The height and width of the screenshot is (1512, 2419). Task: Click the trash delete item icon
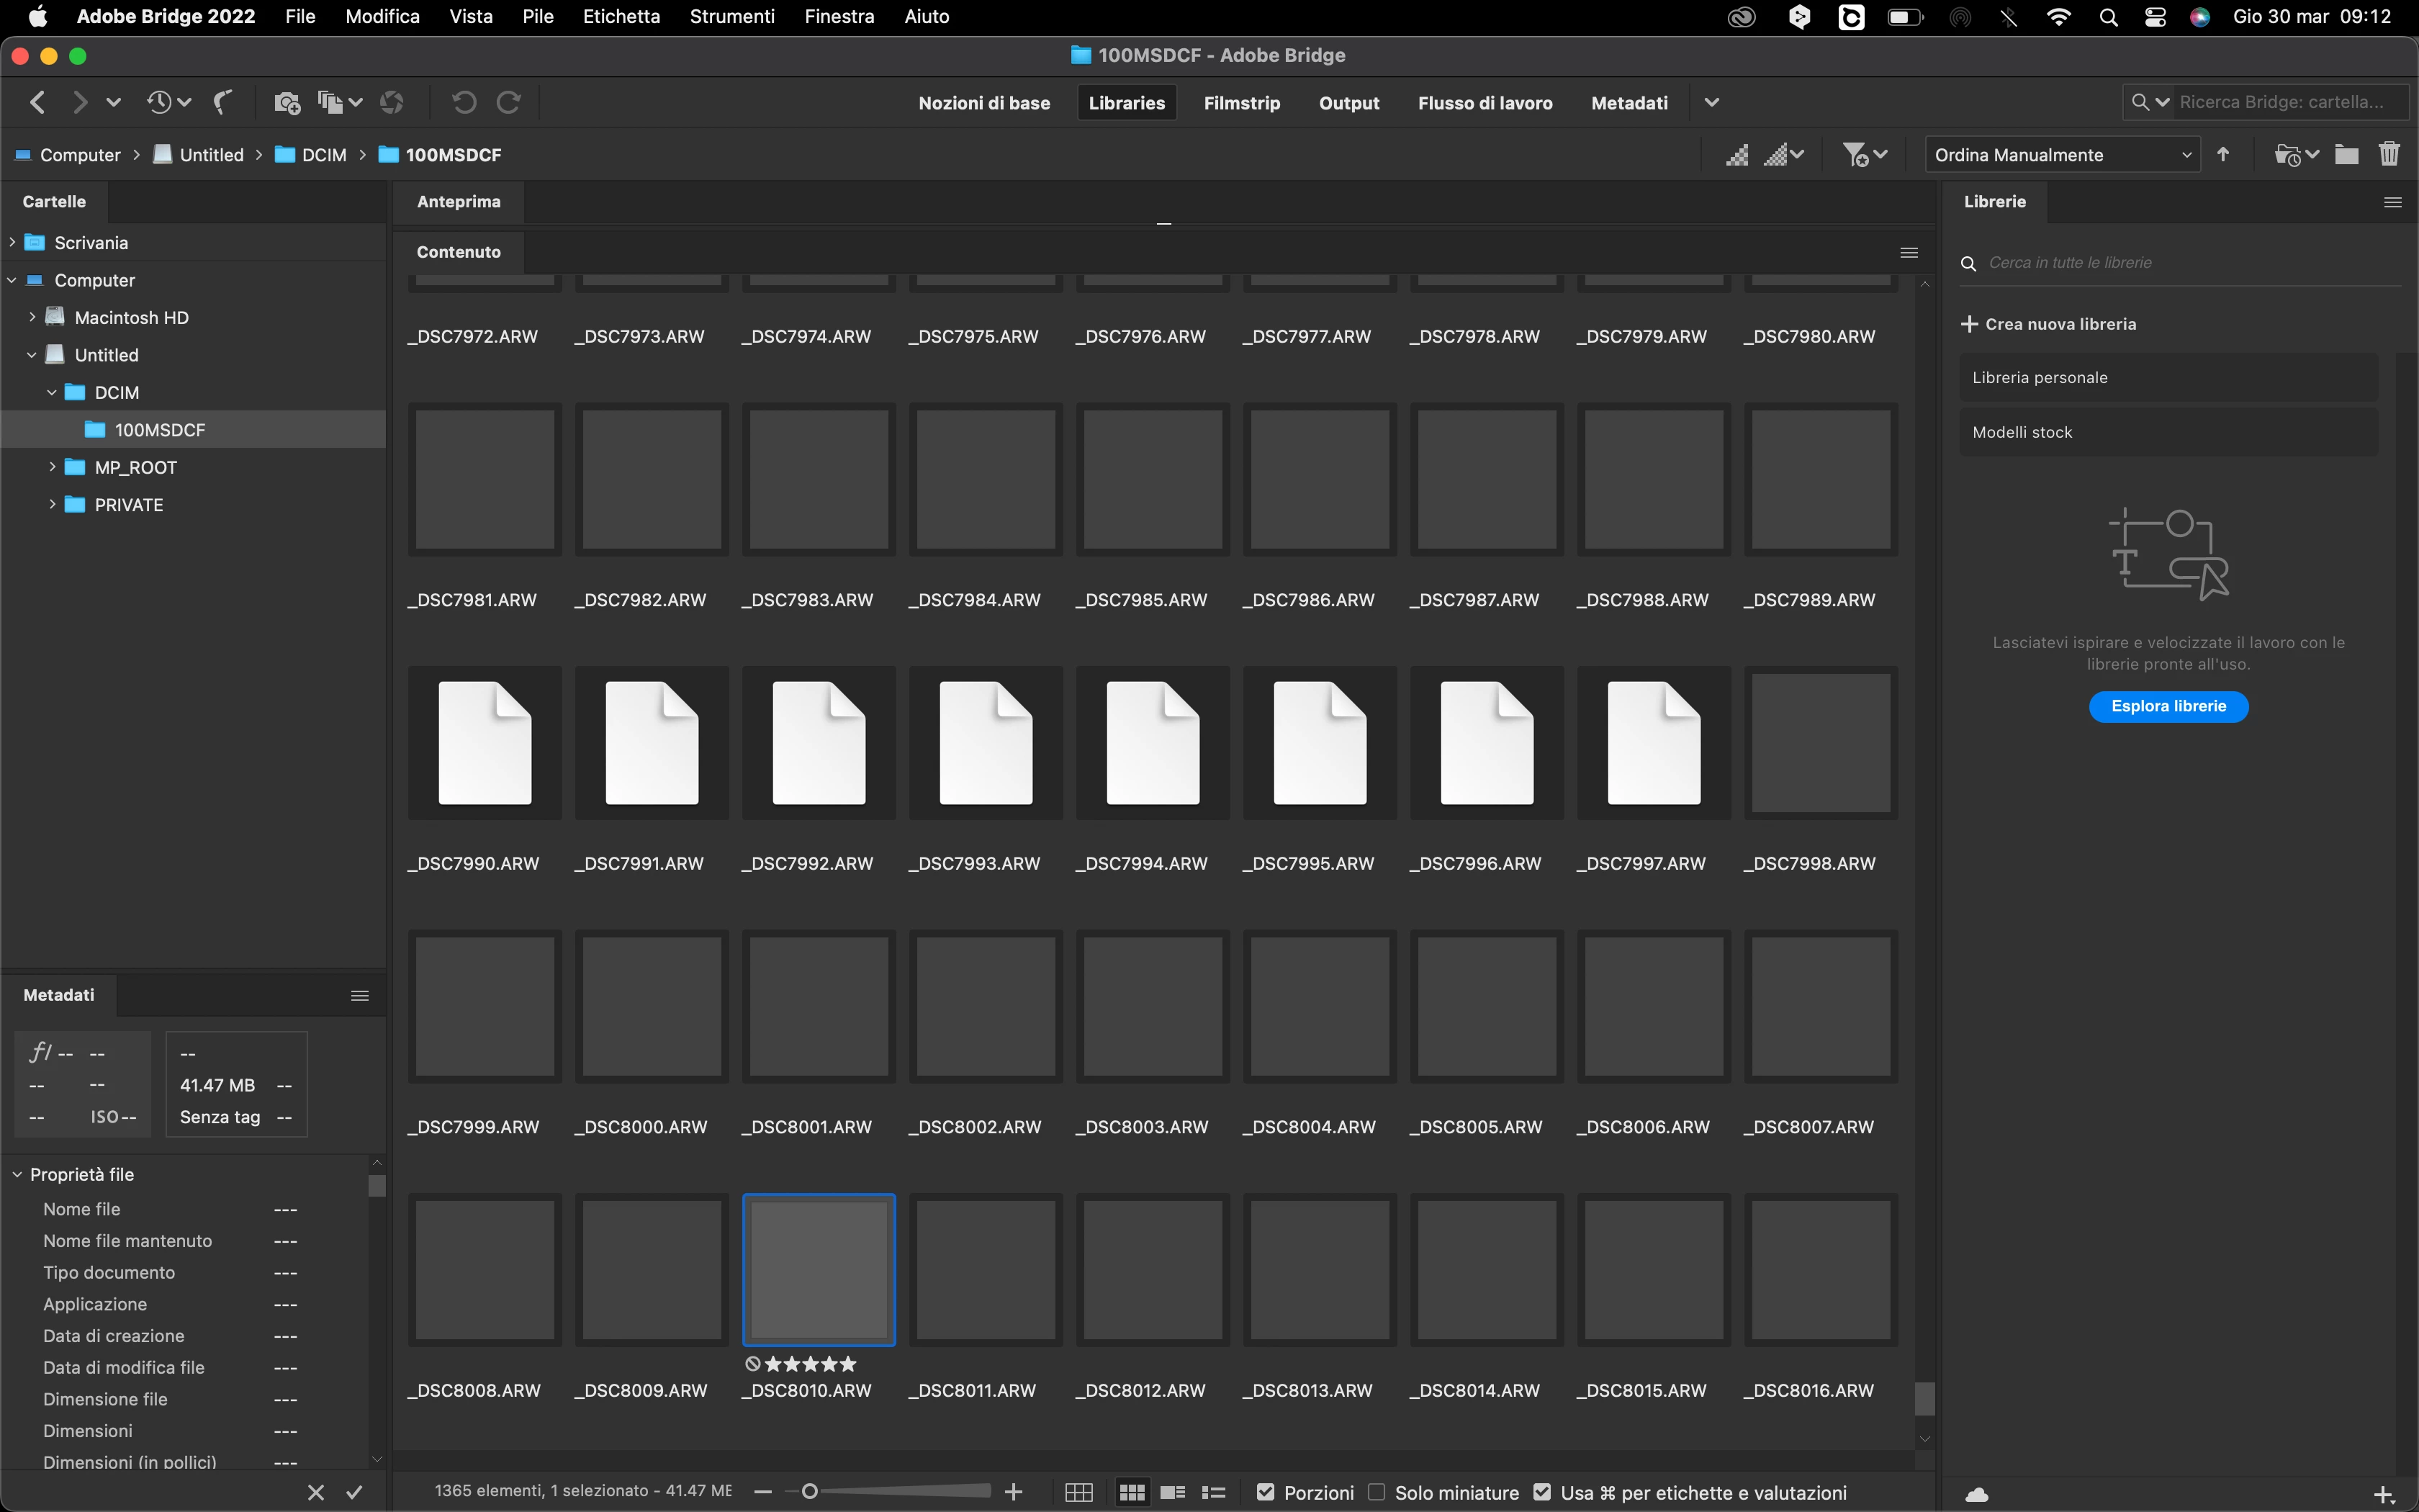coord(2389,154)
